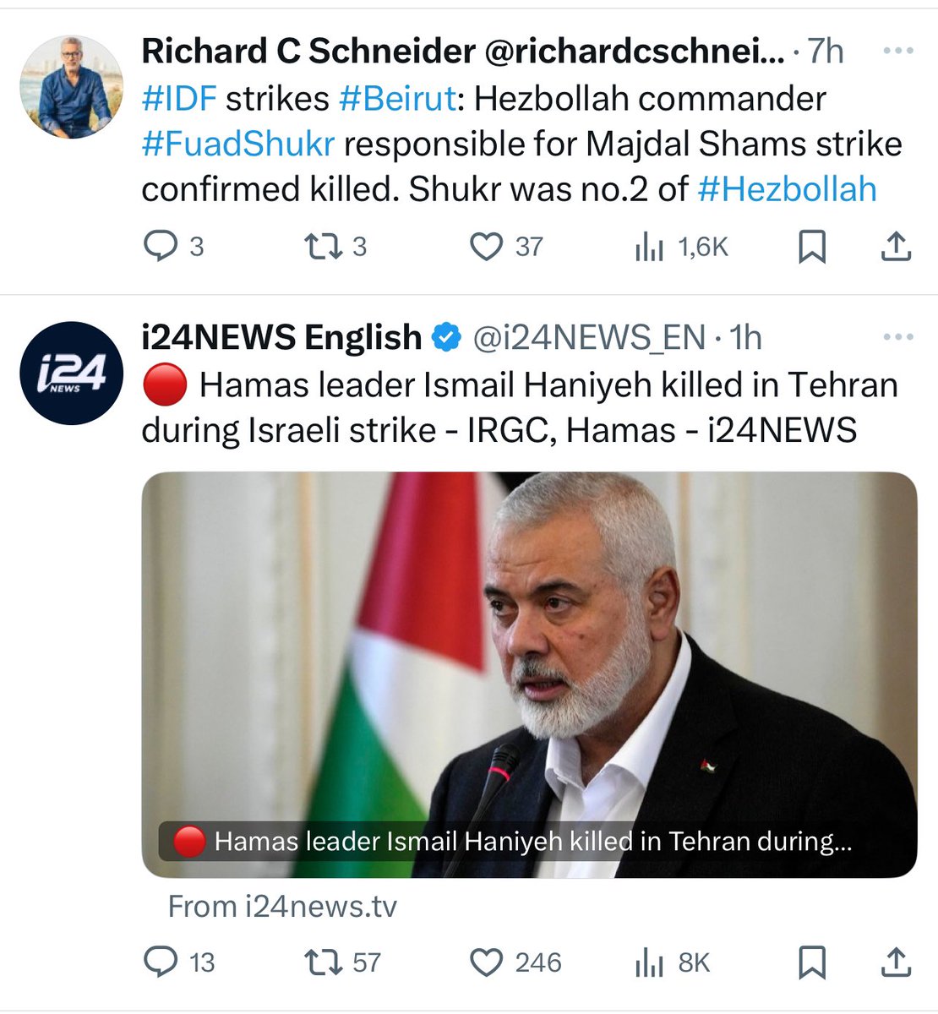Open the i24news.tv article preview image
Screen dimensions: 938x1014
tap(529, 674)
